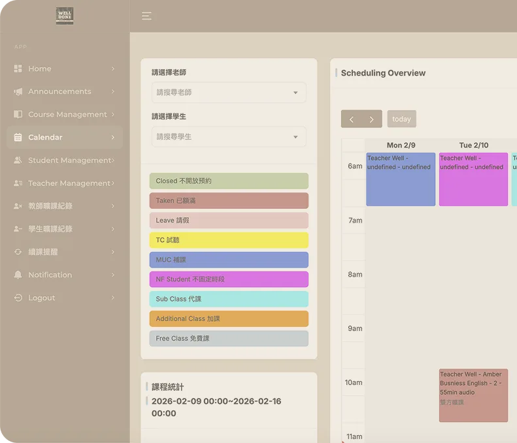Screen dimensions: 517x443
Task: Expand Course Management chevron
Action: tap(113, 114)
